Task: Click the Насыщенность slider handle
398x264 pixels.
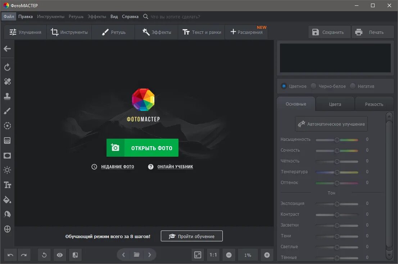Action: [337, 140]
